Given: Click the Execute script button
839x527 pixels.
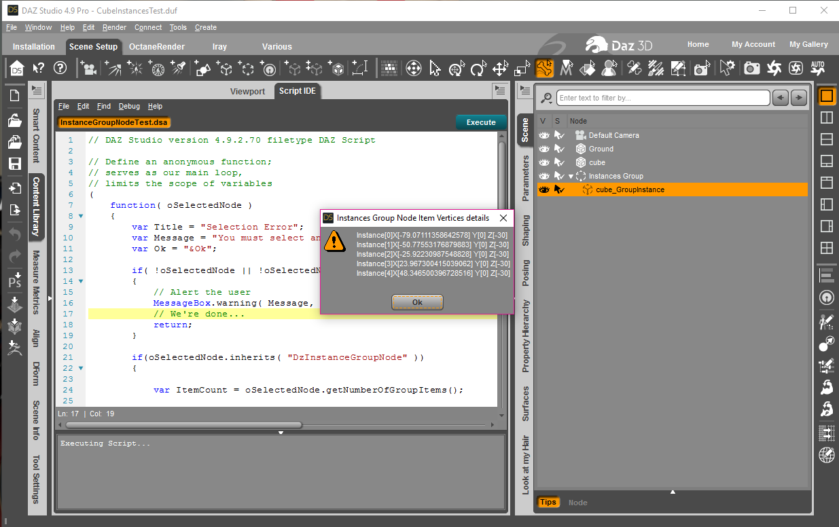Looking at the screenshot, I should (x=481, y=122).
